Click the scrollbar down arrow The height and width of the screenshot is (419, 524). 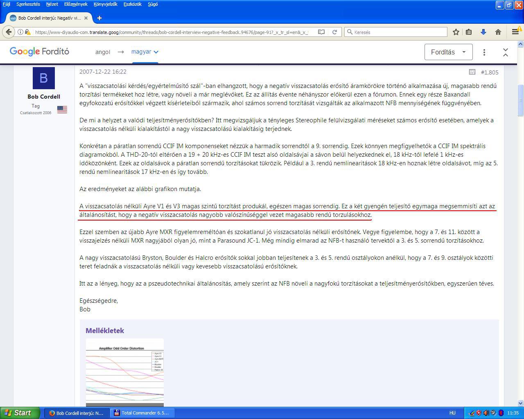520,403
